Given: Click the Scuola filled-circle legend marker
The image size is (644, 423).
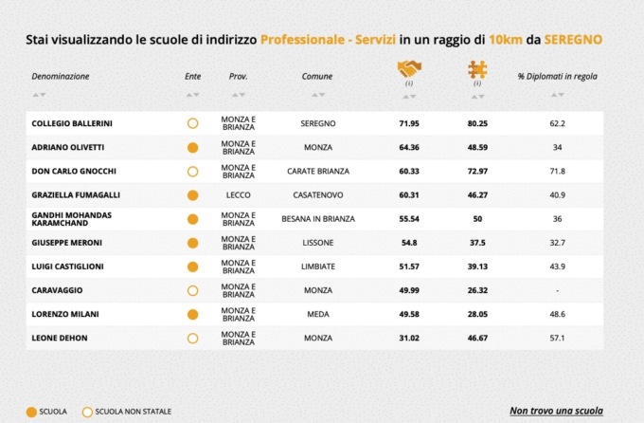Looking at the screenshot, I should click(x=31, y=411).
